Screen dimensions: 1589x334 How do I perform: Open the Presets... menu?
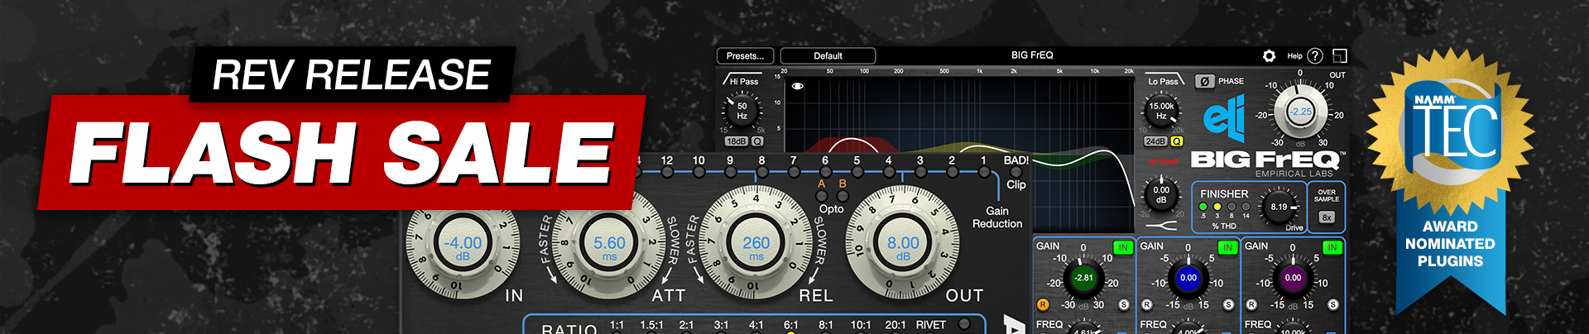(x=745, y=55)
